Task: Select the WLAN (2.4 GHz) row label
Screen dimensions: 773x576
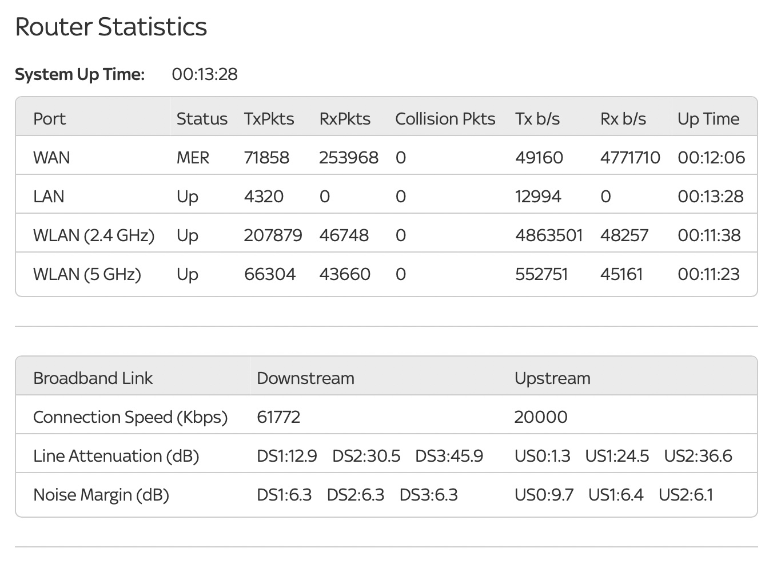Action: [x=94, y=235]
